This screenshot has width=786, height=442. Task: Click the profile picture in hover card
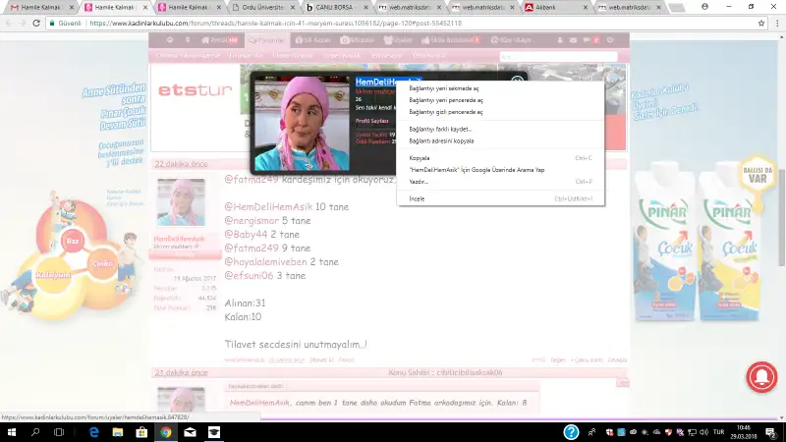point(300,124)
